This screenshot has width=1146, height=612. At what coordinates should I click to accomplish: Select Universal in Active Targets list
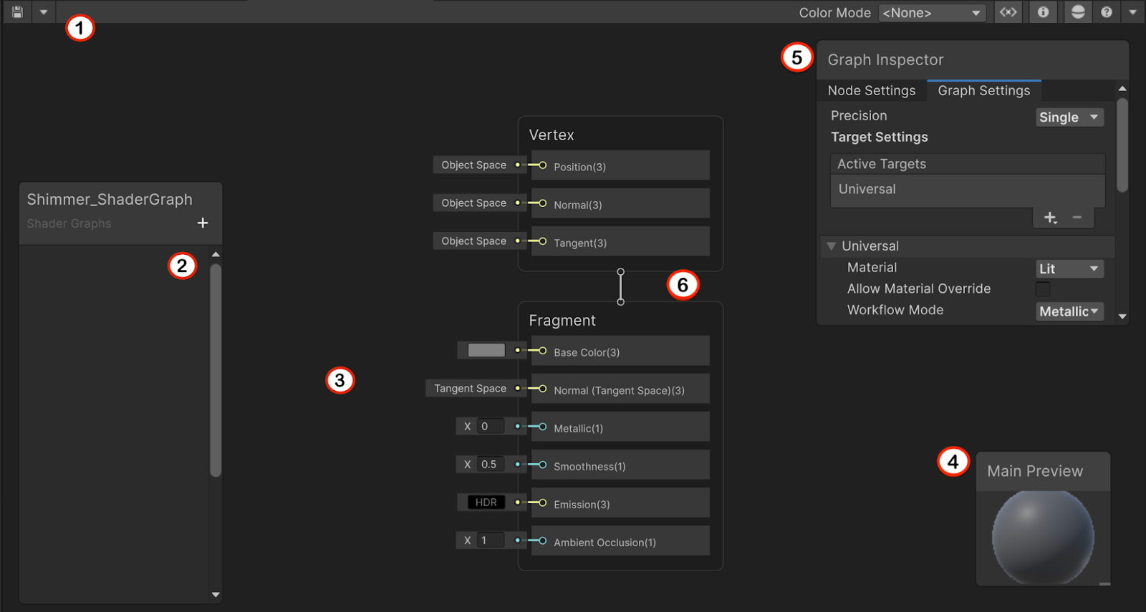click(867, 190)
